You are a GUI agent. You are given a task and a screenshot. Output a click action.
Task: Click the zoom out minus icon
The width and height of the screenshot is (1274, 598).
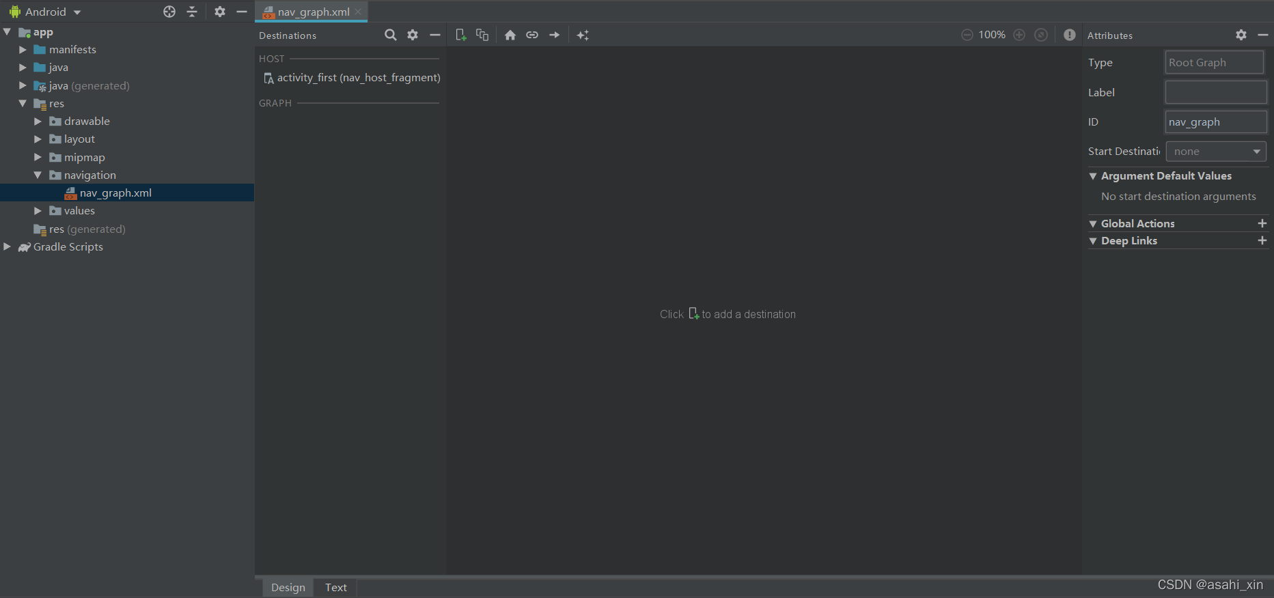967,35
